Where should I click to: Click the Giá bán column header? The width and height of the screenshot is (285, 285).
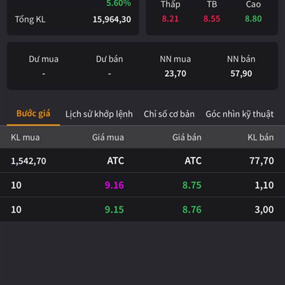pos(187,137)
